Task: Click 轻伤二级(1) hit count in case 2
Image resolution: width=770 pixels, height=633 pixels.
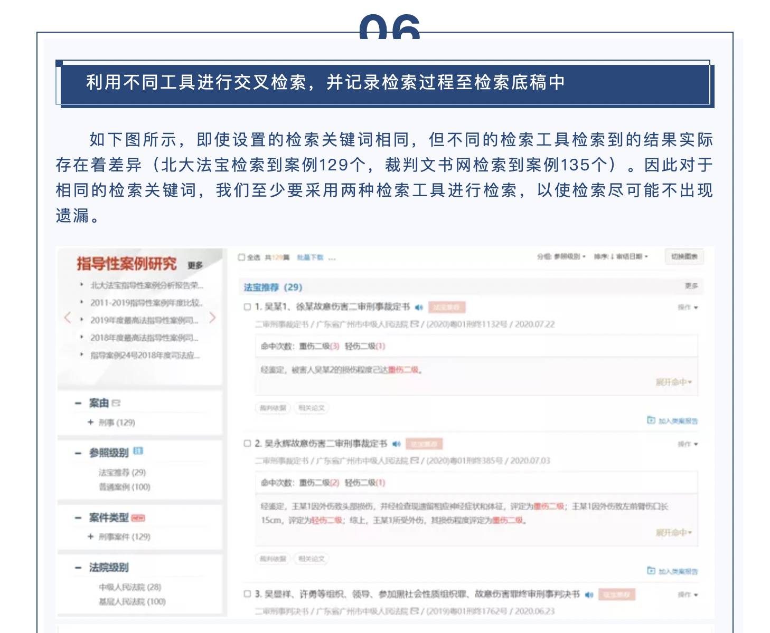Action: pyautogui.click(x=365, y=483)
